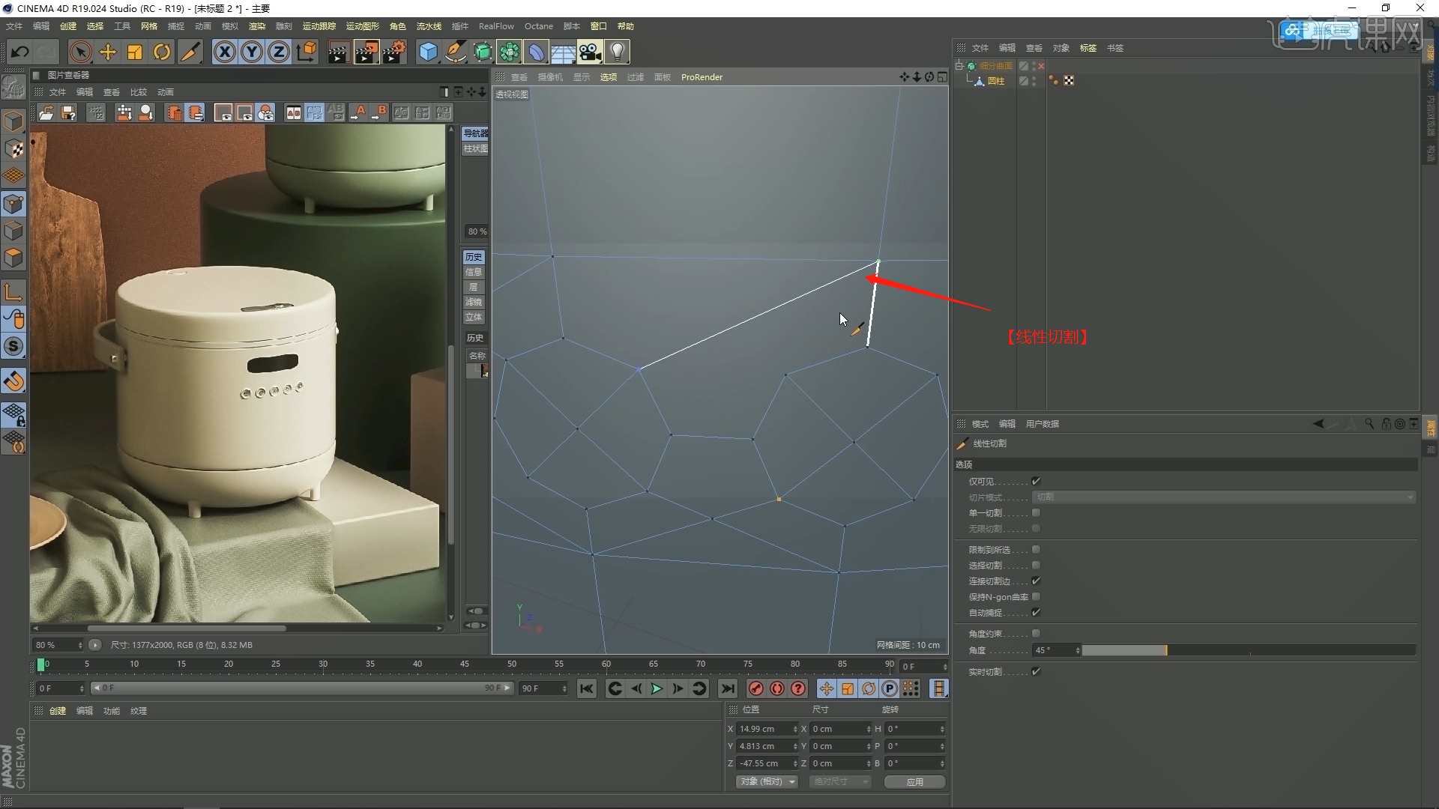Image resolution: width=1439 pixels, height=809 pixels.
Task: Open the Picture Viewer zoom percentage dropdown
Action: tap(58, 645)
